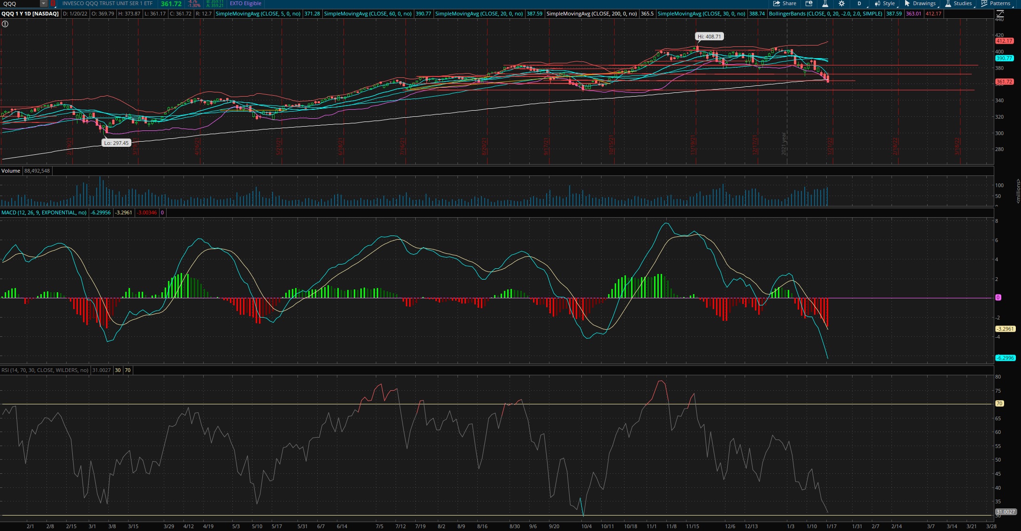
Task: Click the RSI study label
Action: click(45, 370)
